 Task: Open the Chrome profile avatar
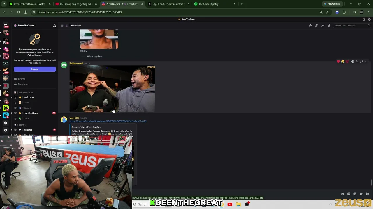click(x=362, y=12)
